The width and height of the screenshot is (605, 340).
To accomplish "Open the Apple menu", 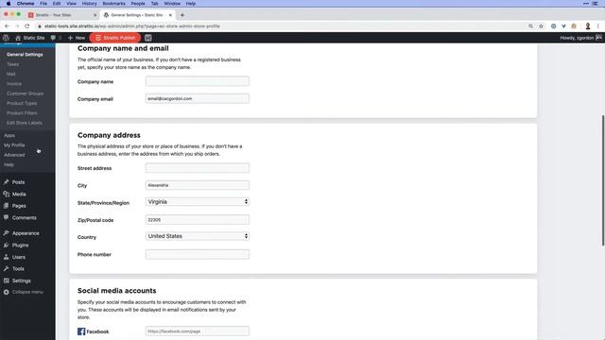I will click(9, 4).
